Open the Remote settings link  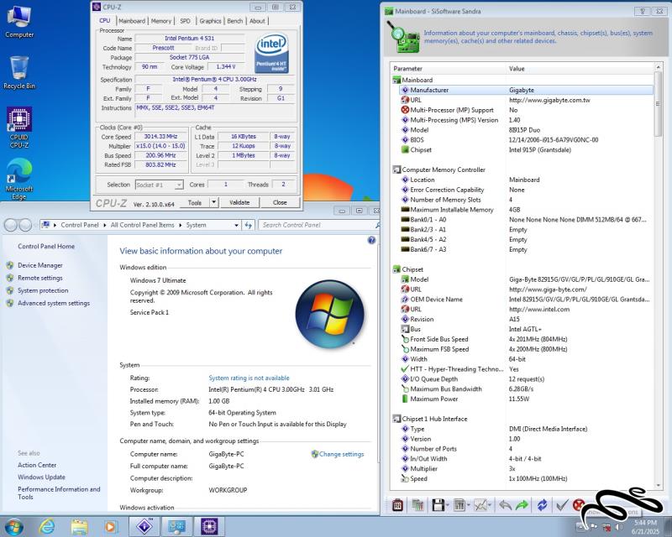(x=39, y=278)
